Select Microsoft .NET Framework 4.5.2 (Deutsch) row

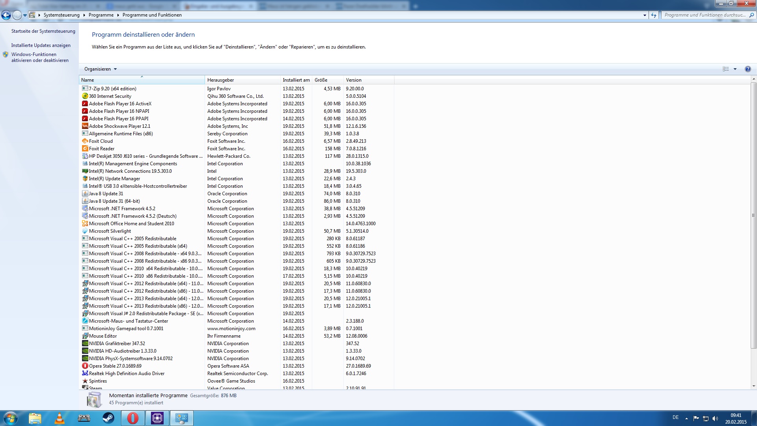pyautogui.click(x=237, y=216)
